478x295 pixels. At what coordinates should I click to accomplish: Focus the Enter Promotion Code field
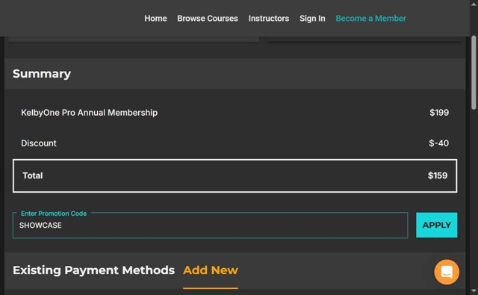[210, 226]
